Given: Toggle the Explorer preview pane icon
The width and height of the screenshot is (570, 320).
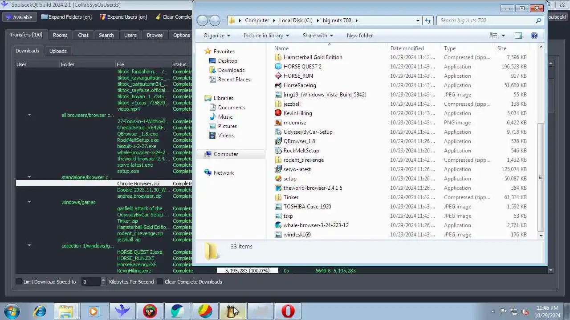Looking at the screenshot, I should point(518,36).
